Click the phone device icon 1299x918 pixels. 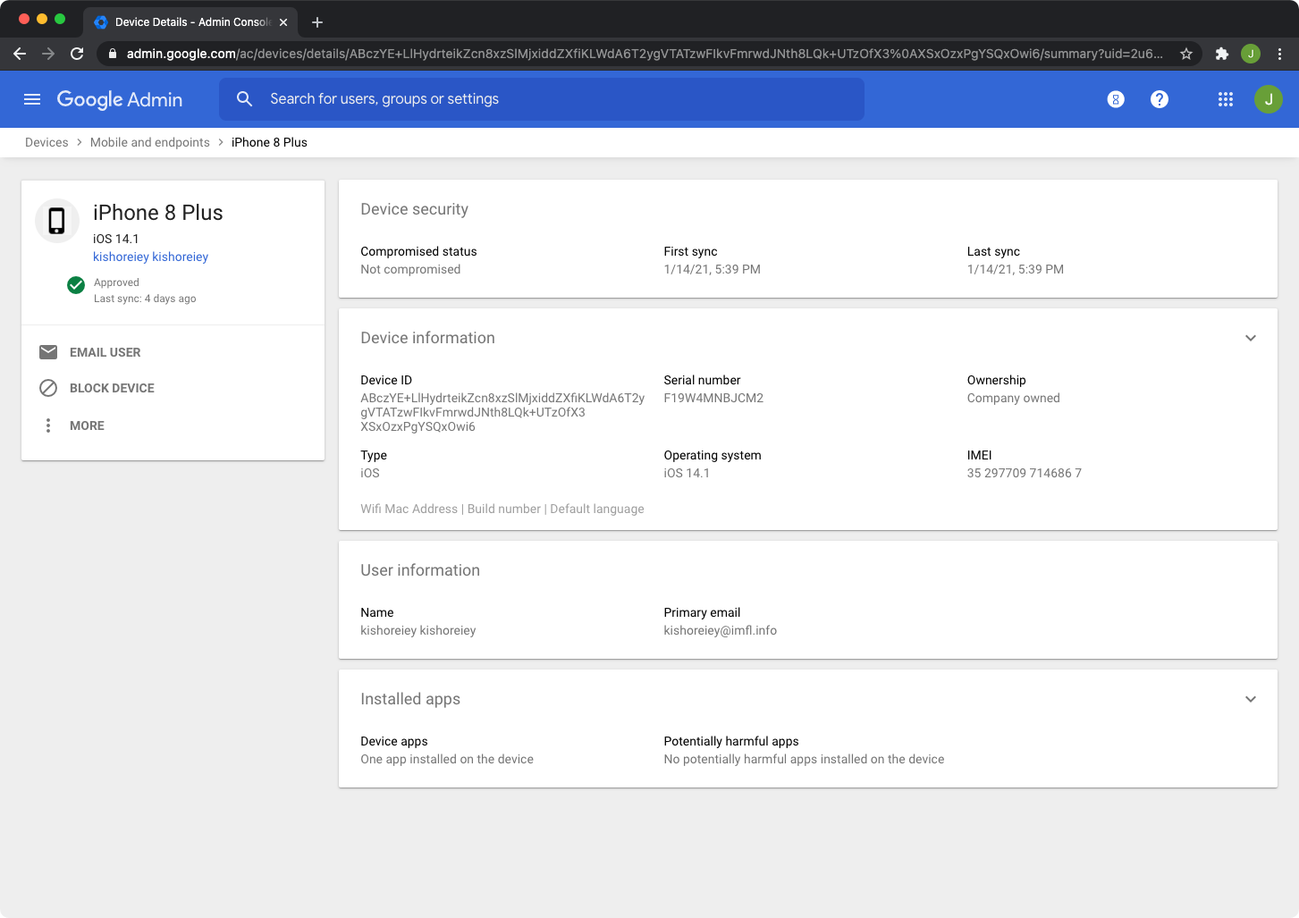(57, 221)
